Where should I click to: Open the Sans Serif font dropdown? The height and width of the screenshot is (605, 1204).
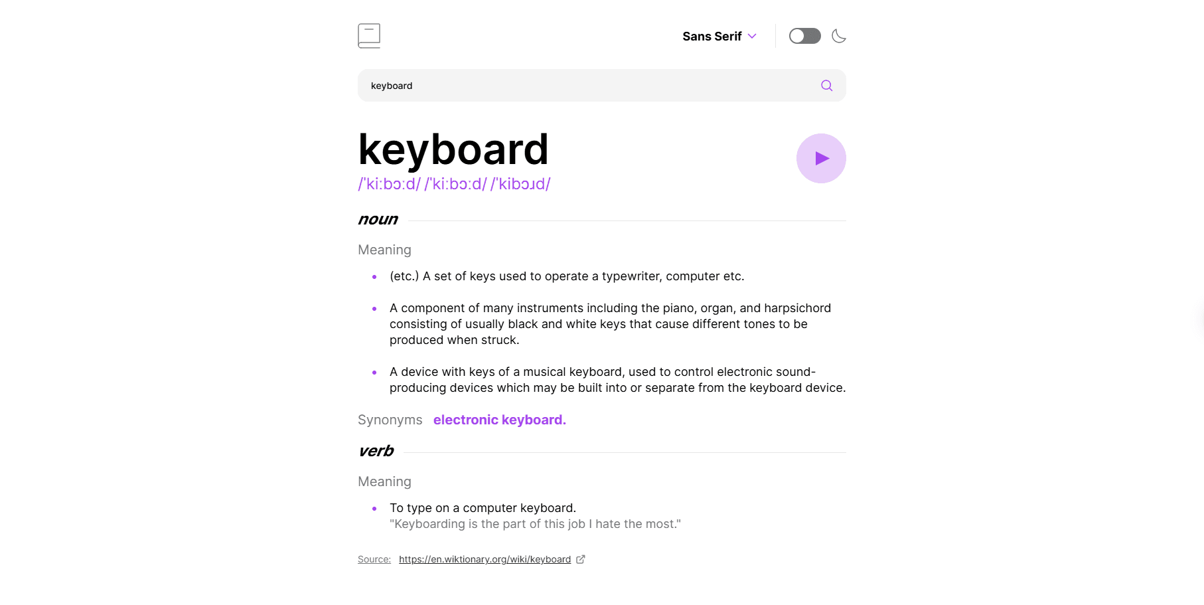pyautogui.click(x=712, y=37)
